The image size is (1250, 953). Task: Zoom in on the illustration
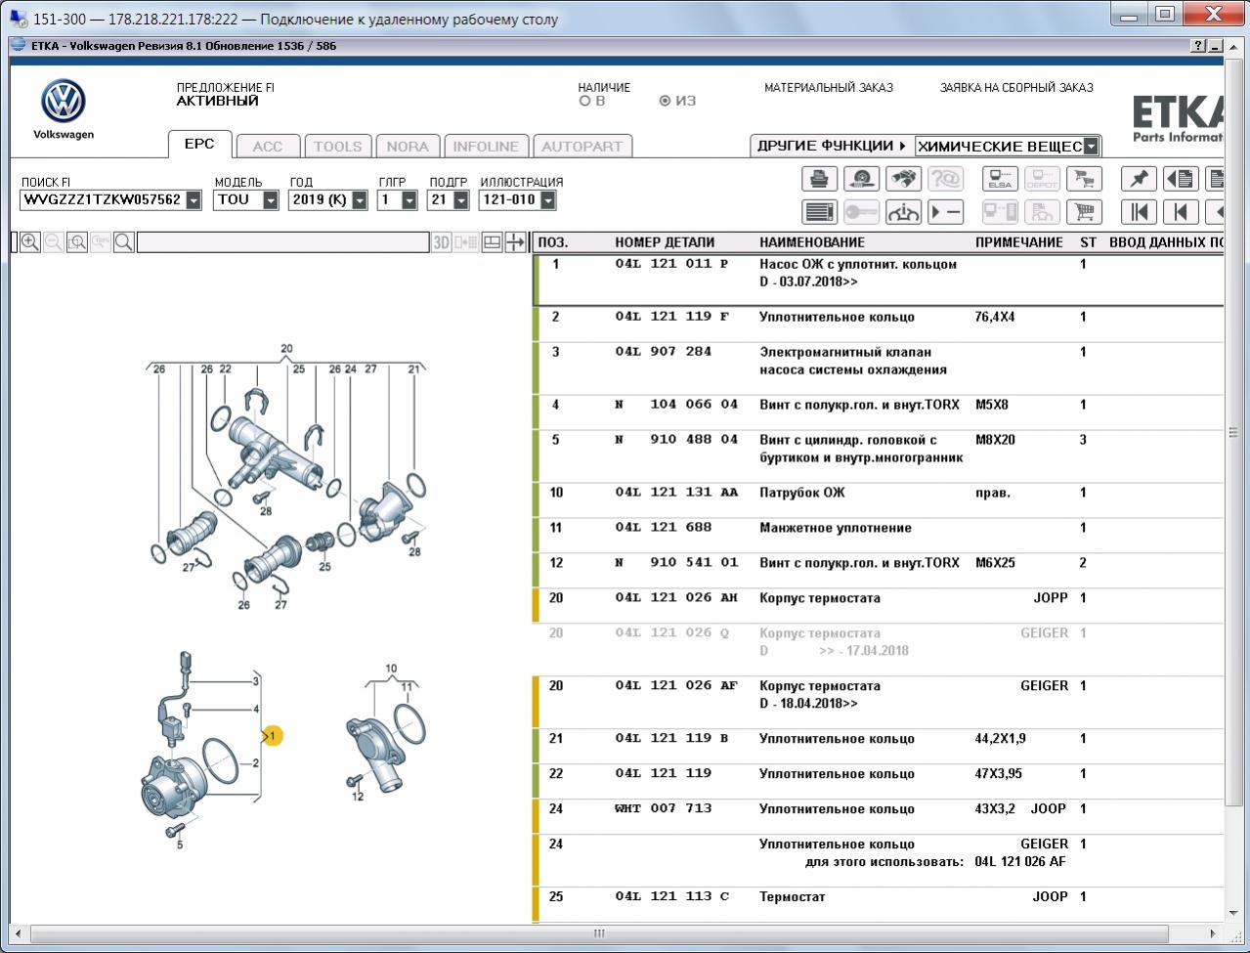30,242
